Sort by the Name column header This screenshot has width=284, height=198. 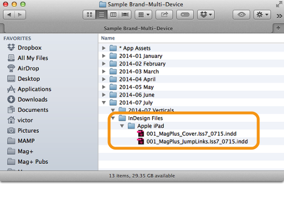(108, 38)
